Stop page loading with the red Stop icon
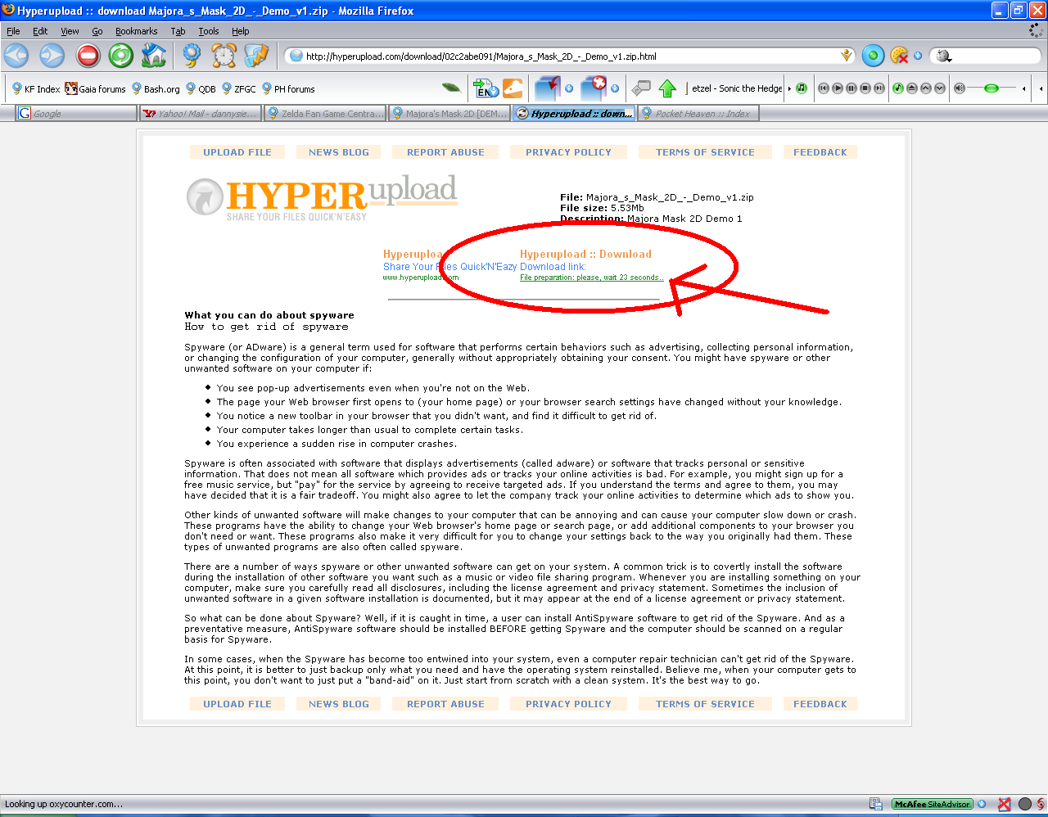1048x817 pixels. [x=88, y=56]
